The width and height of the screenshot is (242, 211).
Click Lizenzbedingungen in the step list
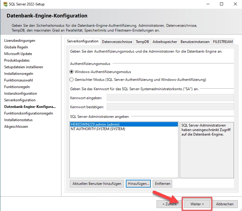20,41
